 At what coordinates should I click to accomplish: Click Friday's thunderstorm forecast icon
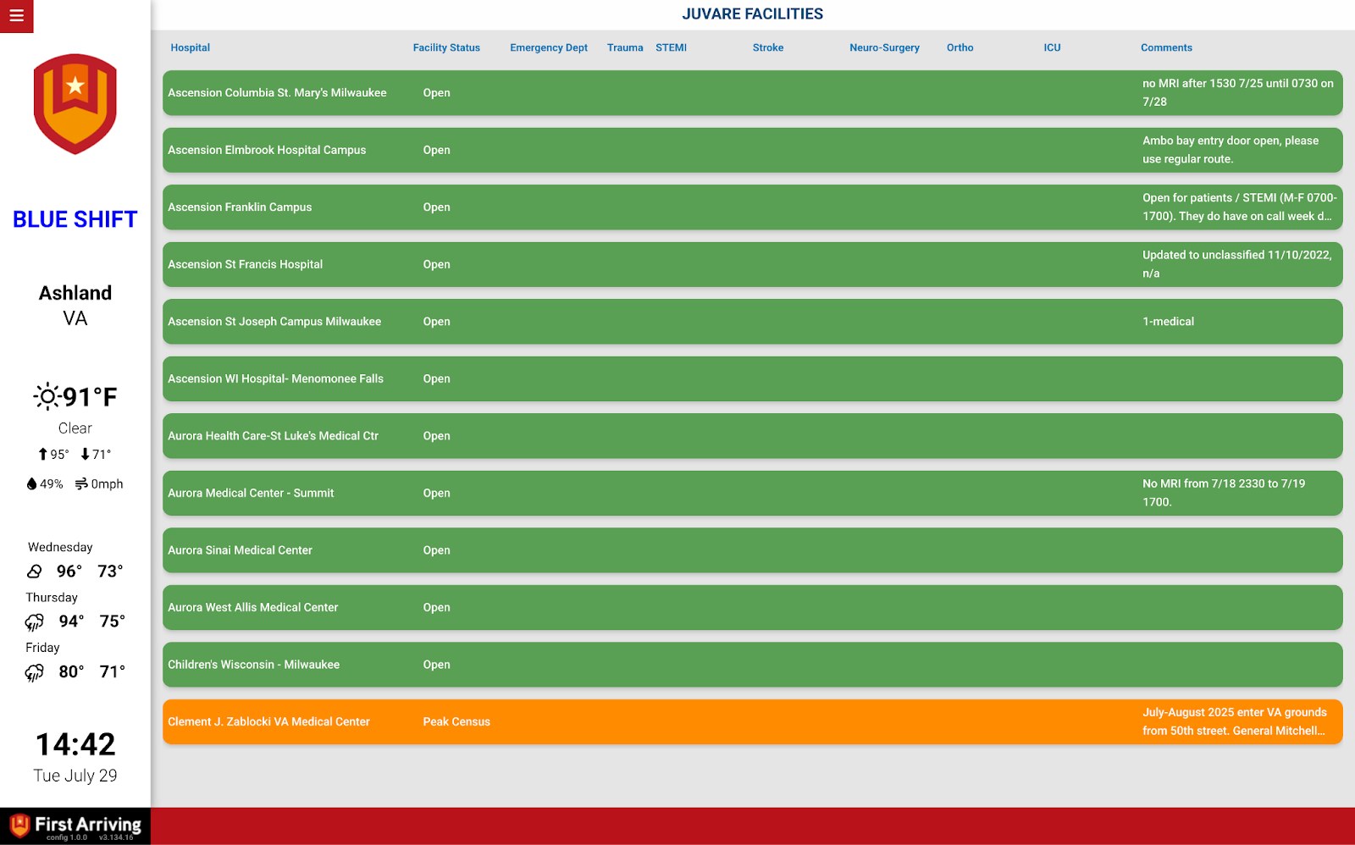tap(35, 673)
